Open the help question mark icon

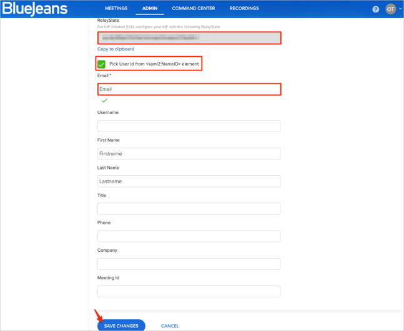tap(375, 9)
